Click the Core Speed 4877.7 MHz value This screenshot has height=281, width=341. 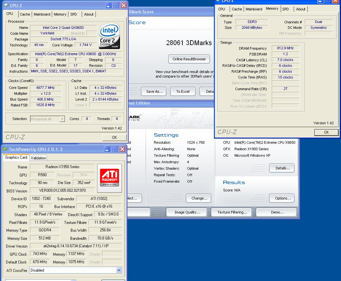click(x=46, y=88)
